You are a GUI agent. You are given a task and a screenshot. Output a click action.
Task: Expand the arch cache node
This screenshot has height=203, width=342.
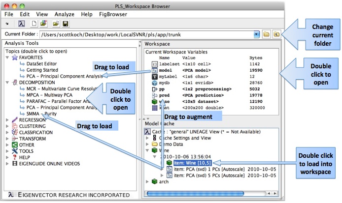[147, 181]
